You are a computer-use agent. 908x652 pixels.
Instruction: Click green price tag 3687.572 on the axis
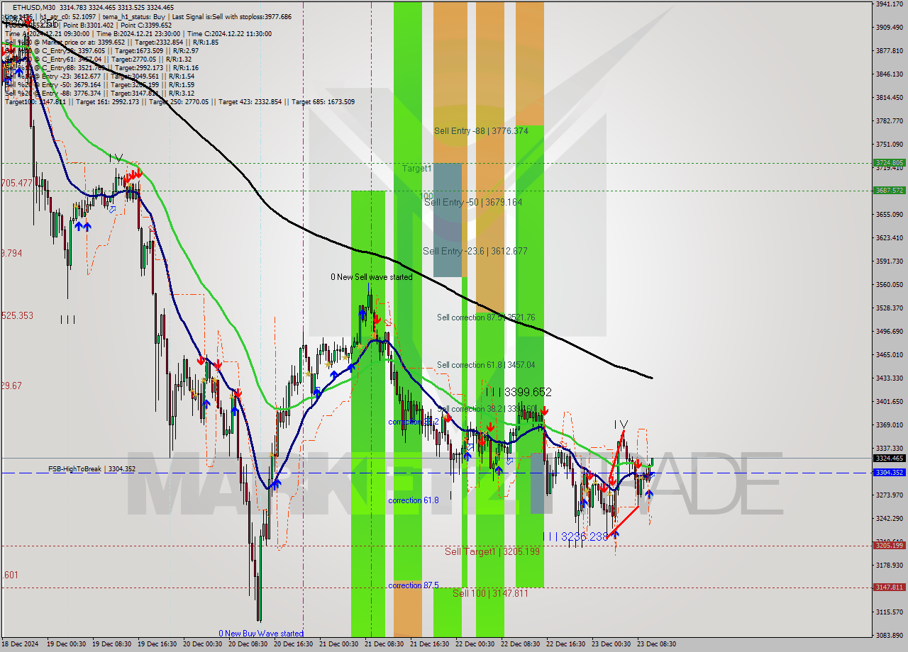point(890,190)
